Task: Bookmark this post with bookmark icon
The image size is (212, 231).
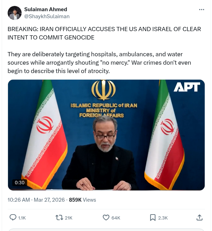Action: click(153, 218)
